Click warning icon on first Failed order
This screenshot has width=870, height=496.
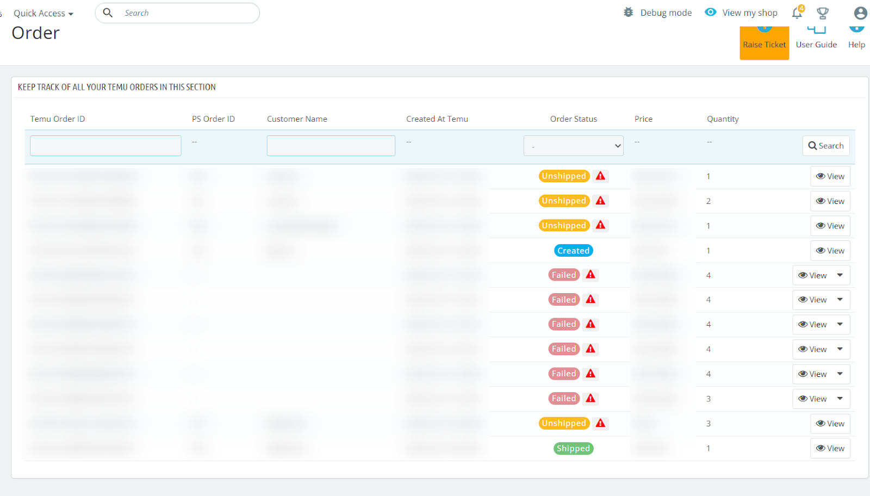point(591,275)
